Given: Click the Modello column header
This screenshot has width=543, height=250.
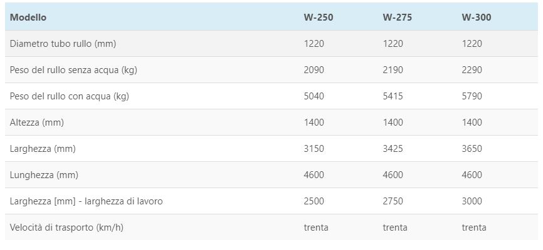Looking at the screenshot, I should 28,17.
